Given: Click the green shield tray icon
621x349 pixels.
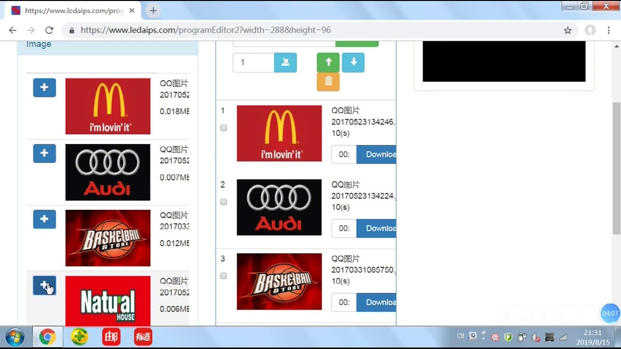Looking at the screenshot, I should 508,337.
